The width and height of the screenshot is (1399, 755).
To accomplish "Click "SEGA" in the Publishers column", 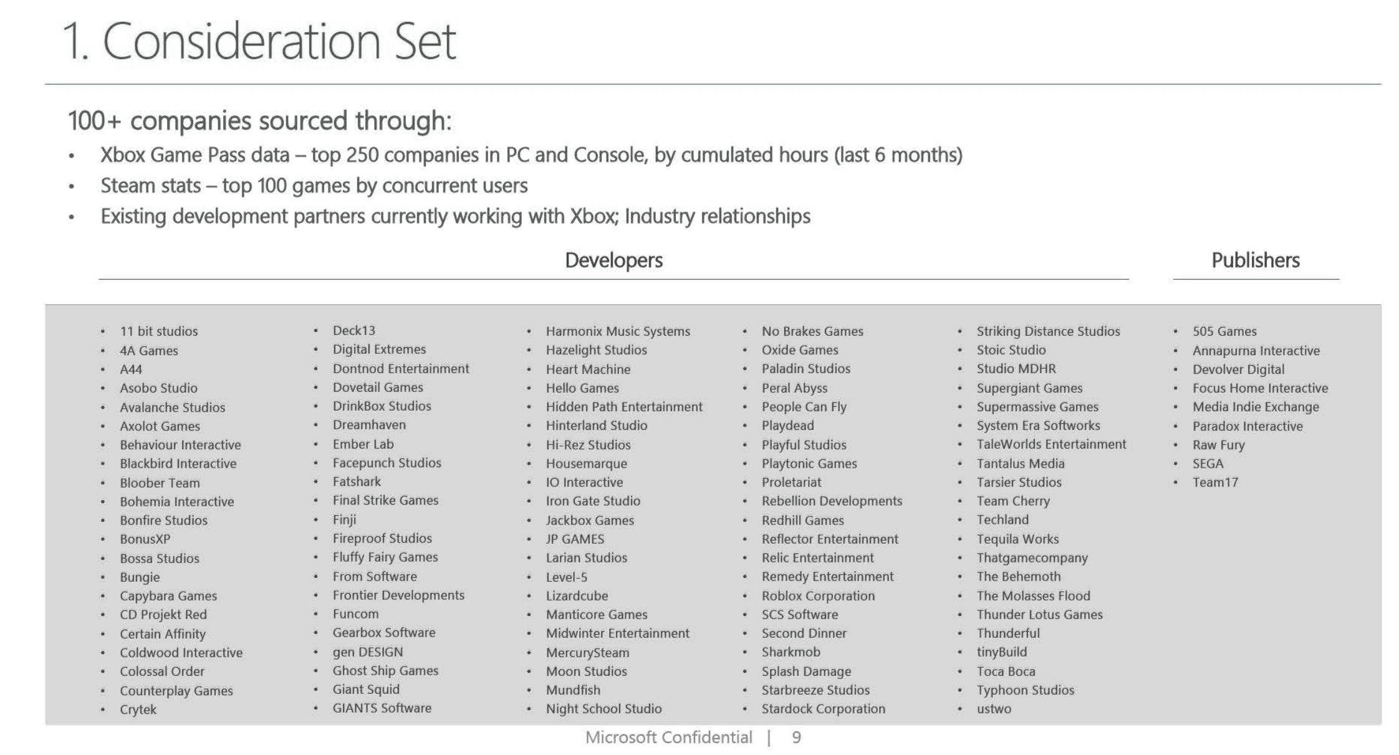I will click(x=1208, y=463).
